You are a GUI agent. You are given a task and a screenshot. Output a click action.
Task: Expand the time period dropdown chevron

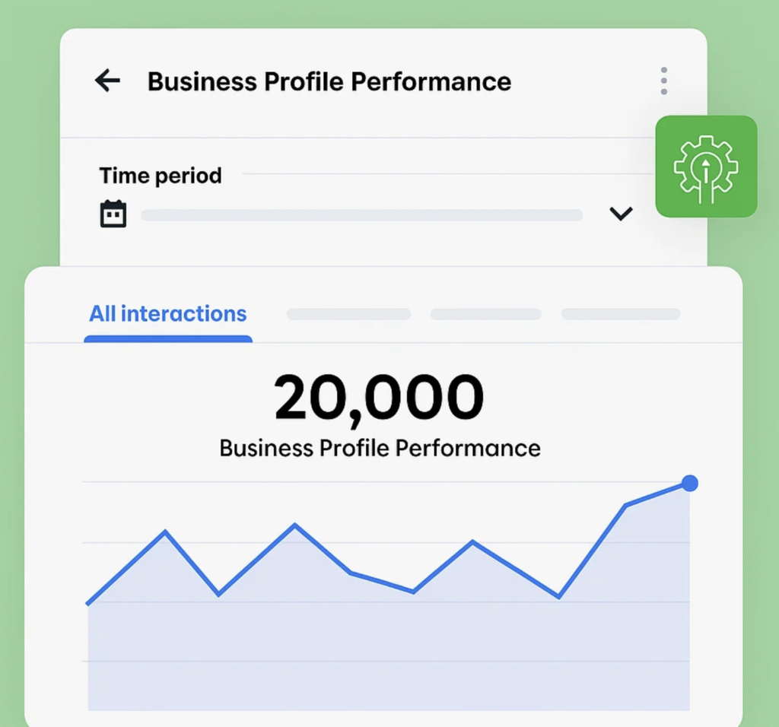[621, 214]
